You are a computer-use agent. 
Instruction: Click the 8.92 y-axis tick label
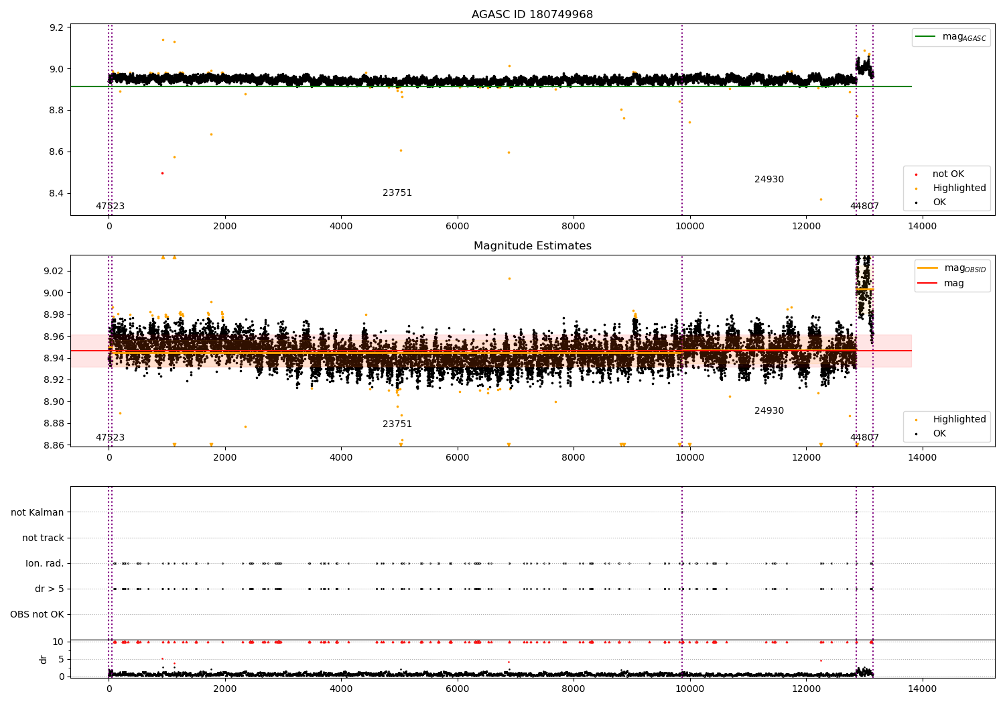pos(55,380)
